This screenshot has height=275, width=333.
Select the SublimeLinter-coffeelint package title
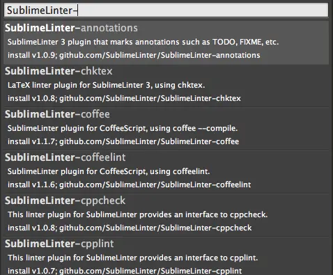[x=65, y=157]
